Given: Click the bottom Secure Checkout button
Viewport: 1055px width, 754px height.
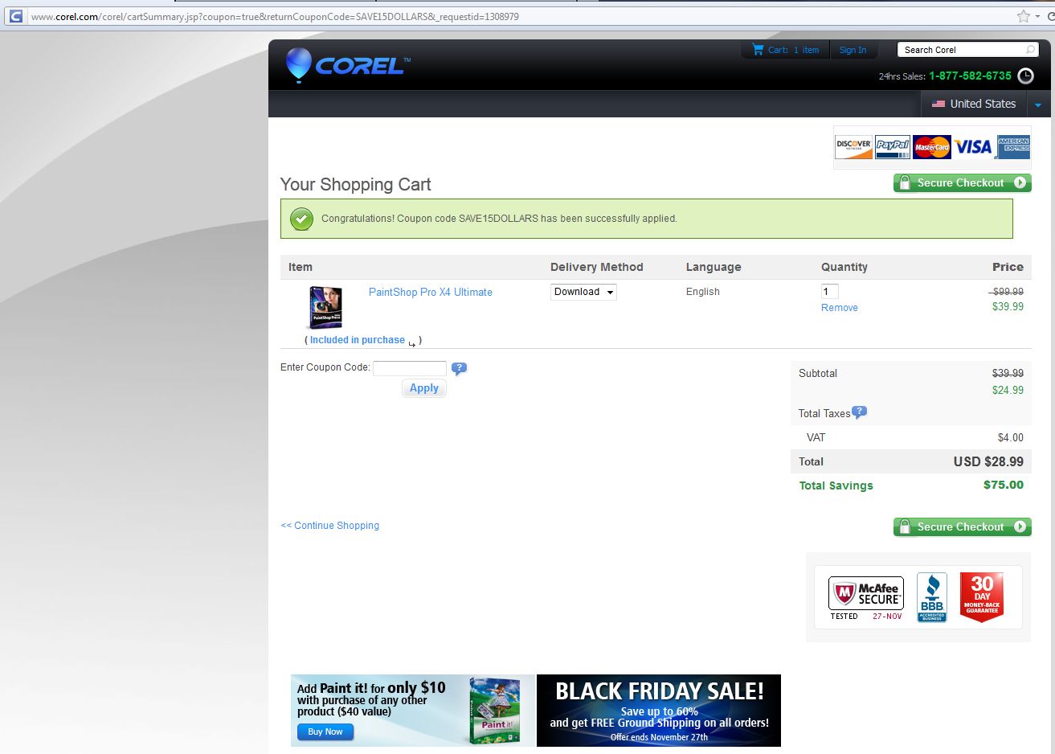Looking at the screenshot, I should [962, 527].
